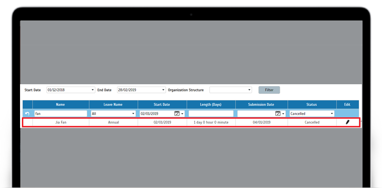Sort by the Status column header
This screenshot has width=382, height=188.
[312, 104]
